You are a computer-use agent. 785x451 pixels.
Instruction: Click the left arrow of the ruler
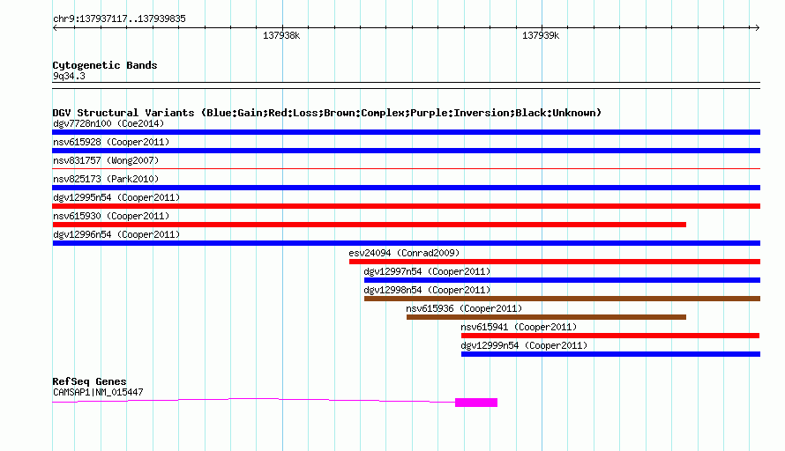coord(55,28)
